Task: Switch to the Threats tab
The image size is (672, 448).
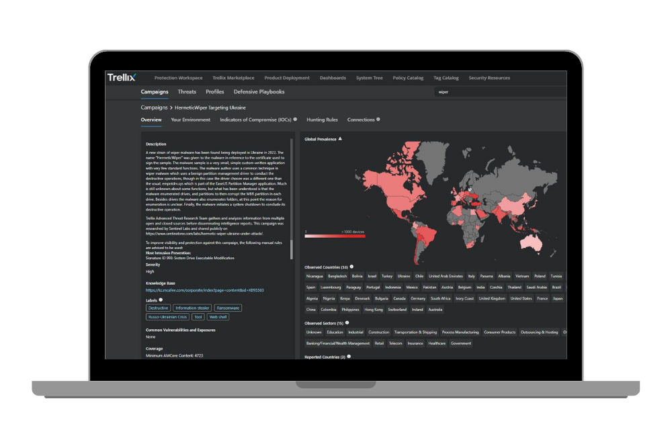Action: click(187, 91)
